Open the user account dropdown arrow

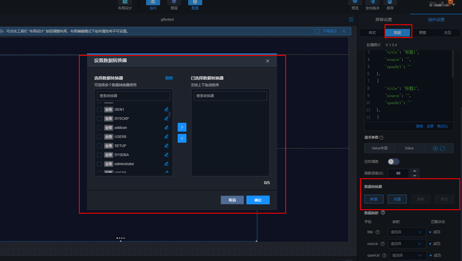pyautogui.click(x=454, y=4)
